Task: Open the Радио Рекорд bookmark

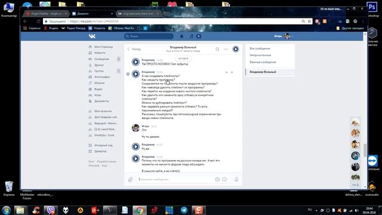Action: click(x=73, y=28)
